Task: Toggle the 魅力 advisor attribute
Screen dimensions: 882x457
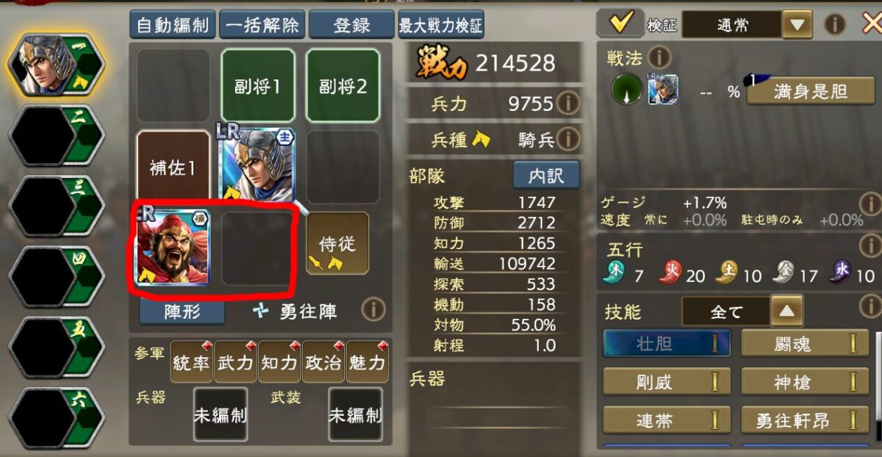Action: click(x=367, y=362)
